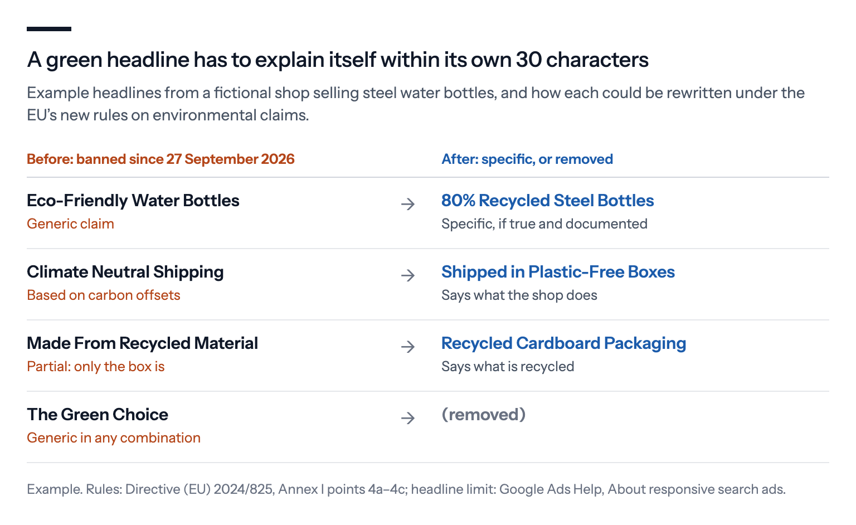Viewport: 856px width, 525px height.
Task: Click 'Shipped in Plastic-Free Boxes'
Action: pos(558,272)
